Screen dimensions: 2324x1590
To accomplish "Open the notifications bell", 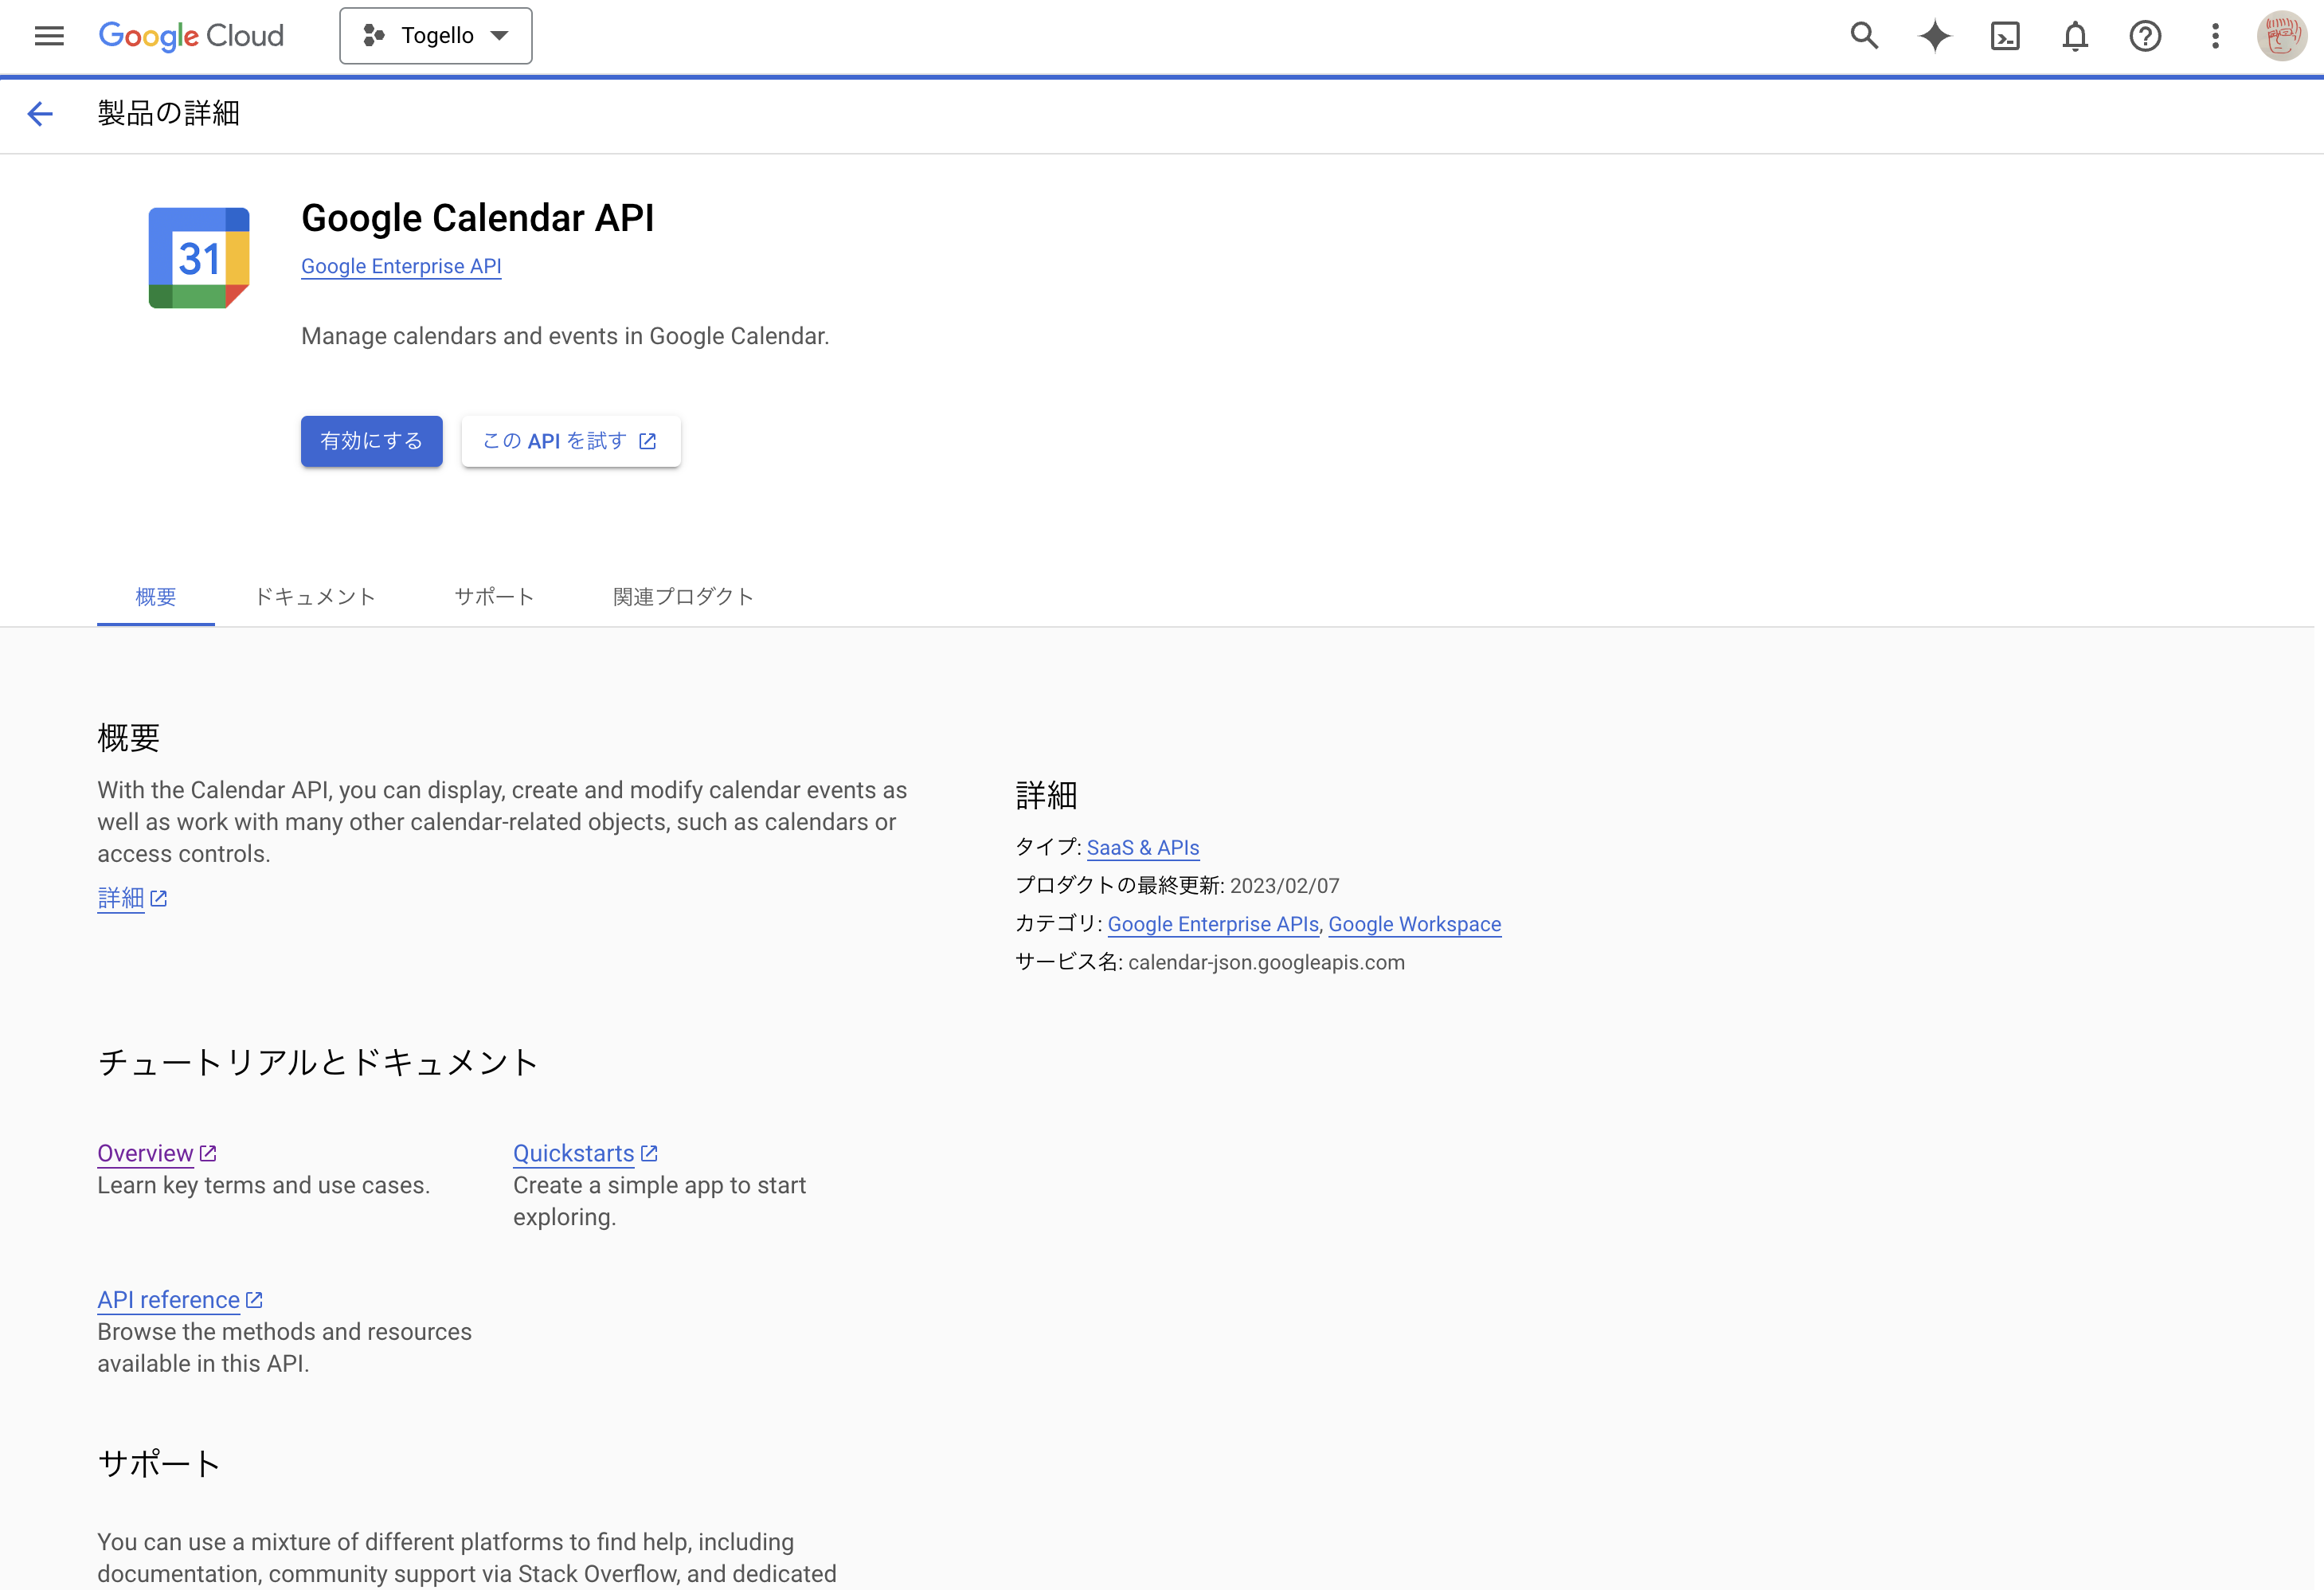I will pos(2075,36).
